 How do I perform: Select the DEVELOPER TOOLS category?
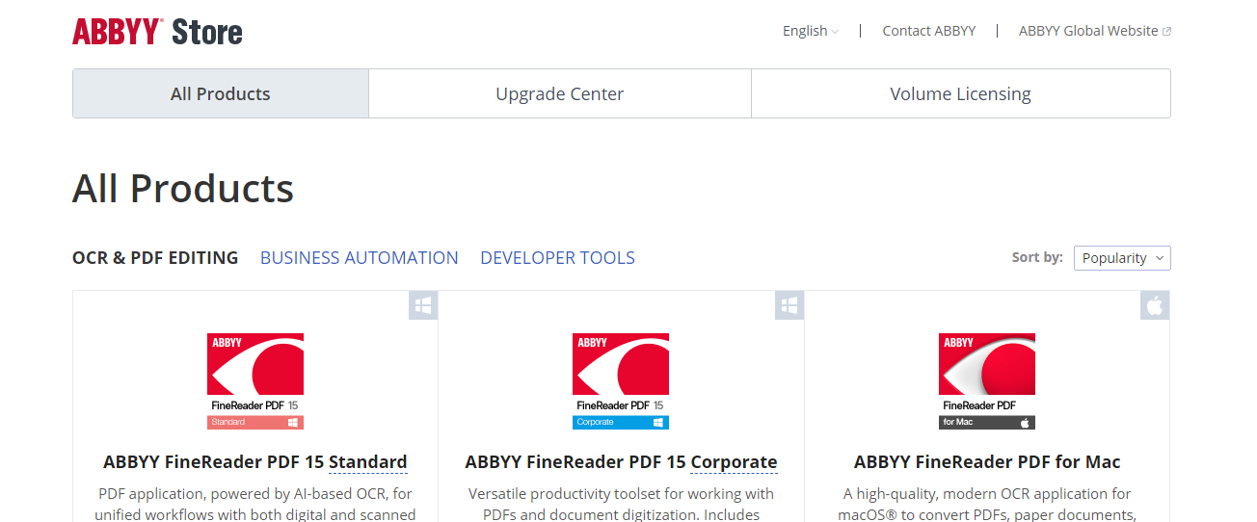[x=557, y=257]
